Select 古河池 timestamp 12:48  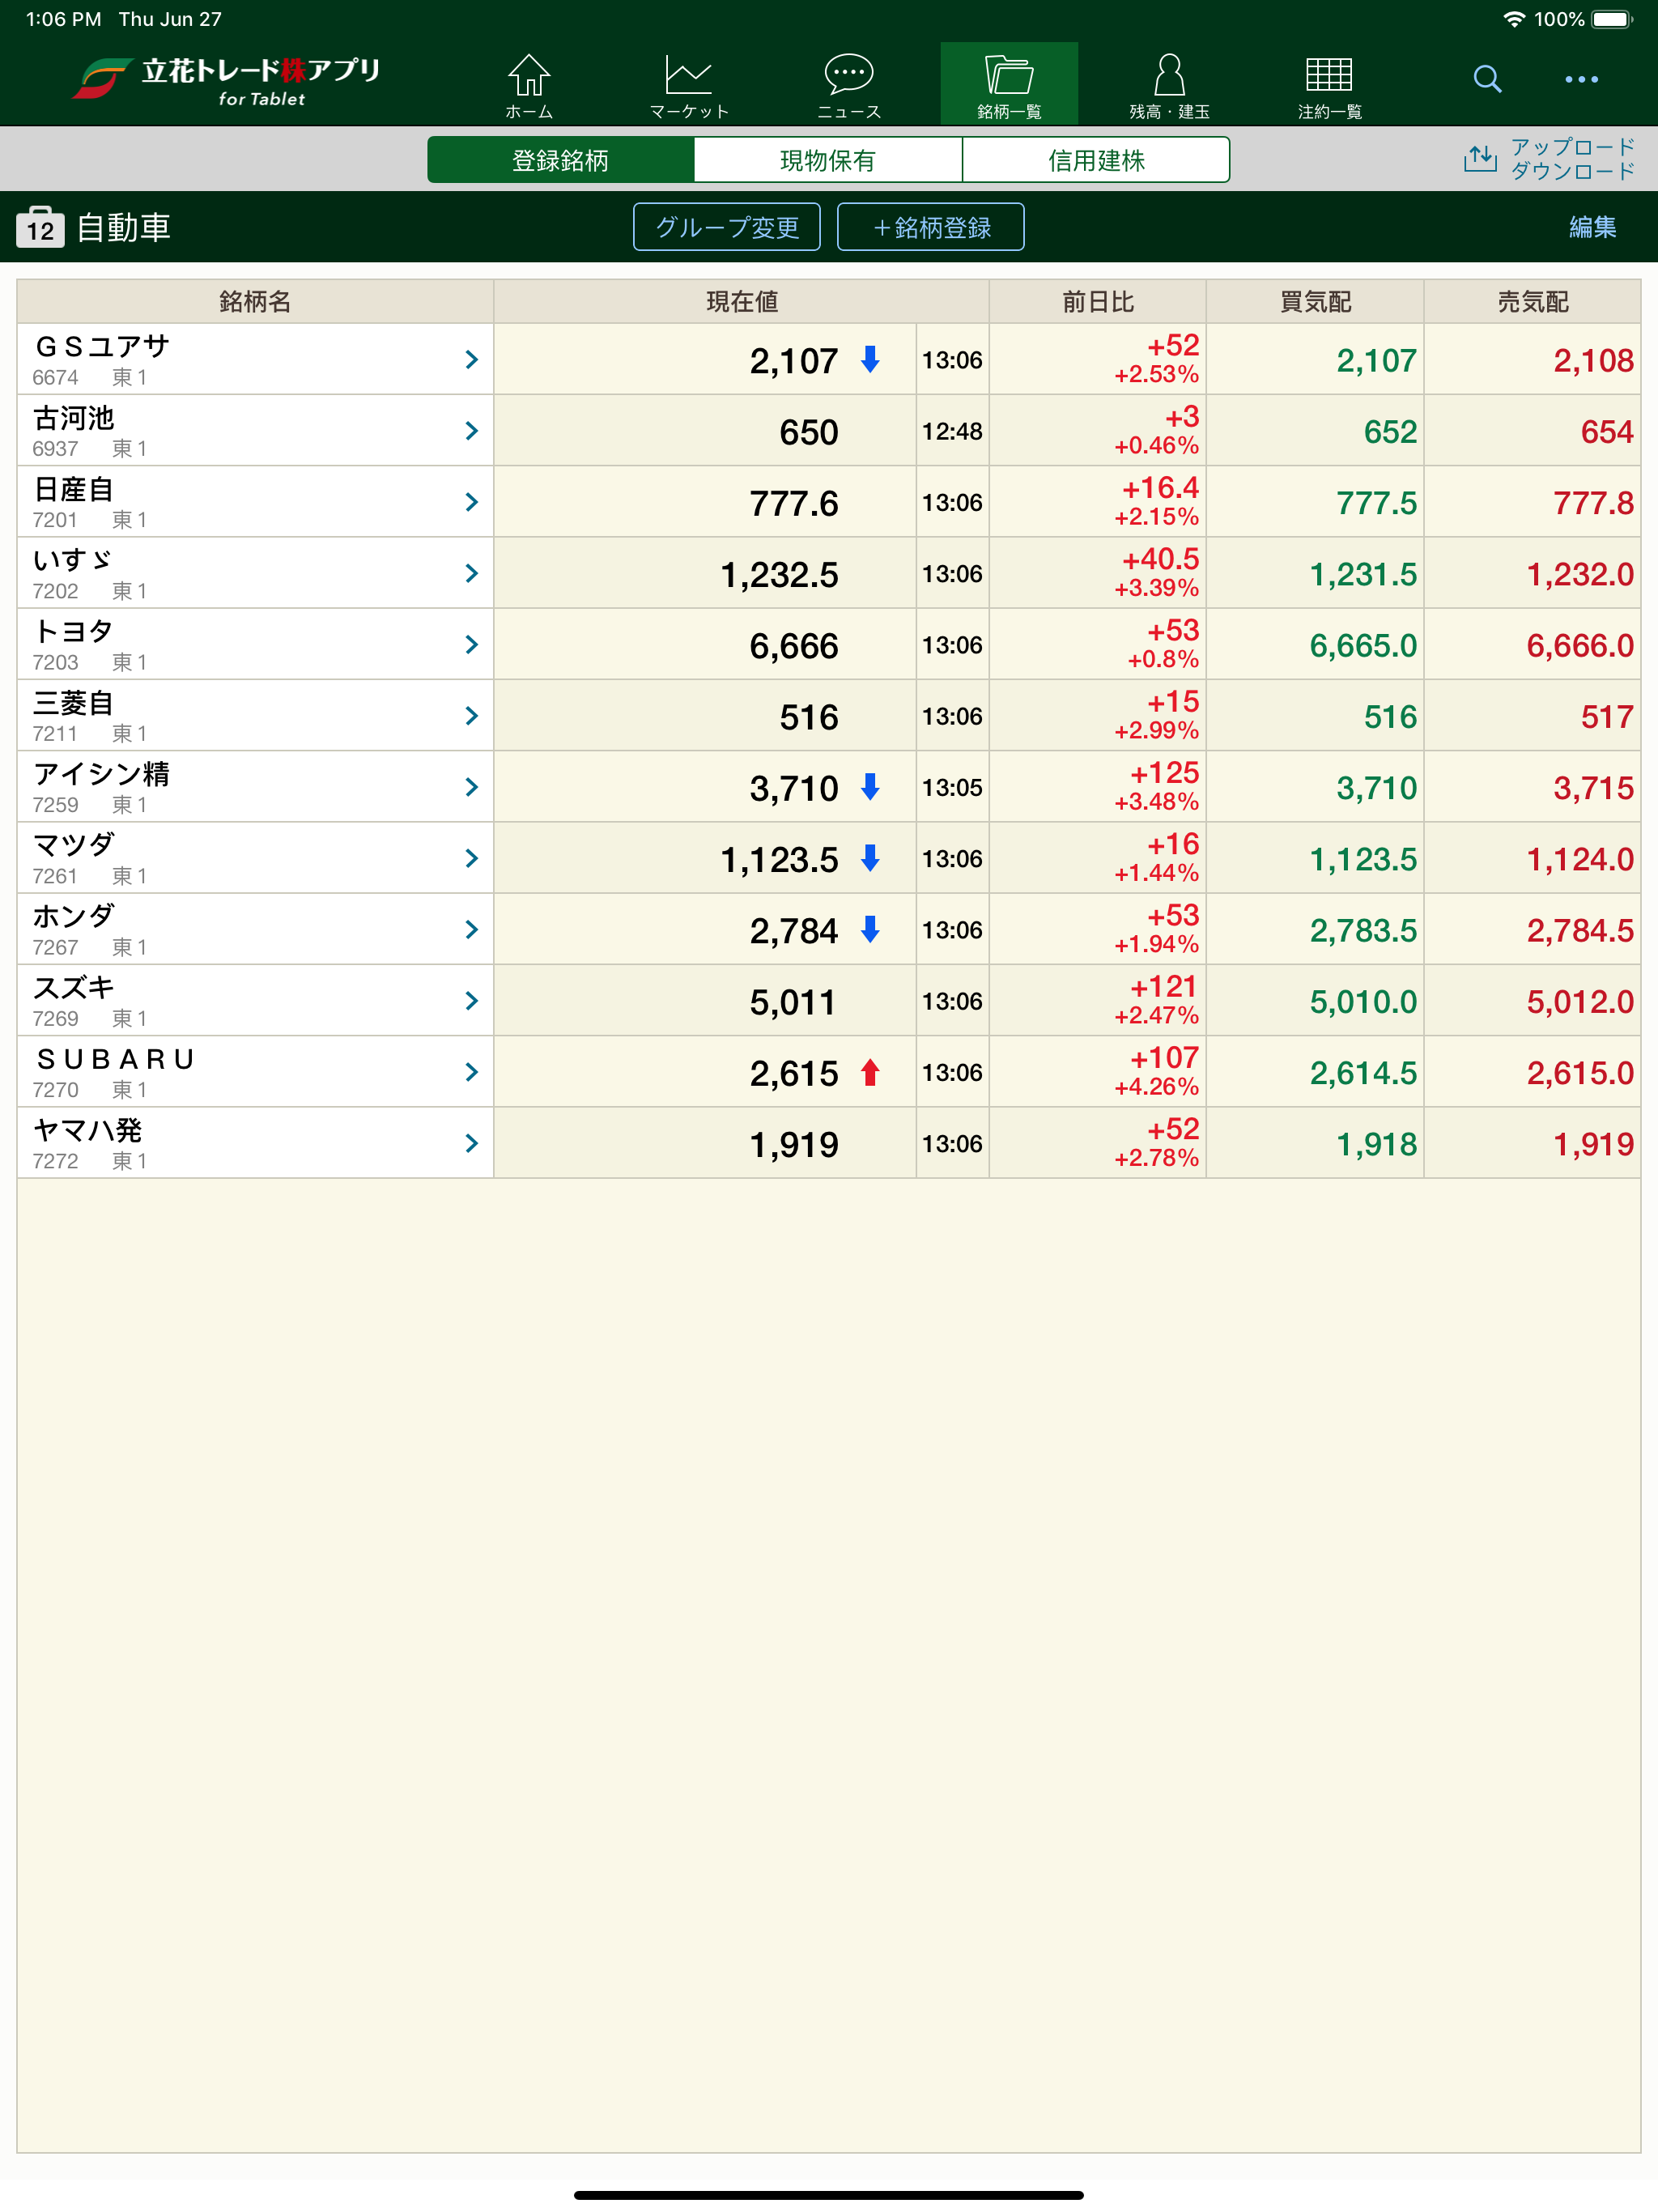(x=952, y=431)
